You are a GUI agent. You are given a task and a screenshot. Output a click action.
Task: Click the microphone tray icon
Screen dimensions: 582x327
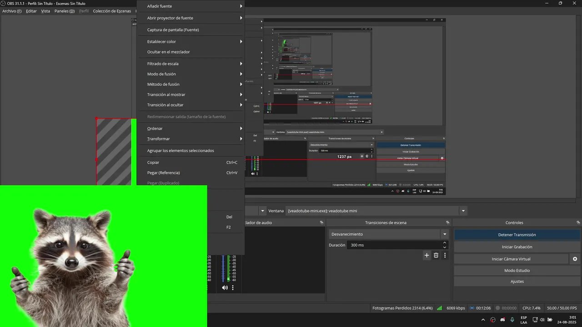point(512,320)
